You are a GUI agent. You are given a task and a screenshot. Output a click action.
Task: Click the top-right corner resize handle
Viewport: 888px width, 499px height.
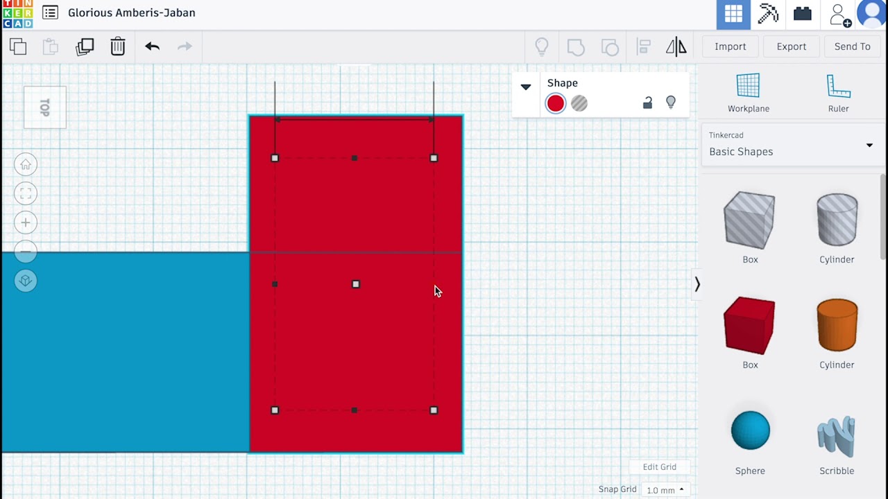pyautogui.click(x=434, y=158)
